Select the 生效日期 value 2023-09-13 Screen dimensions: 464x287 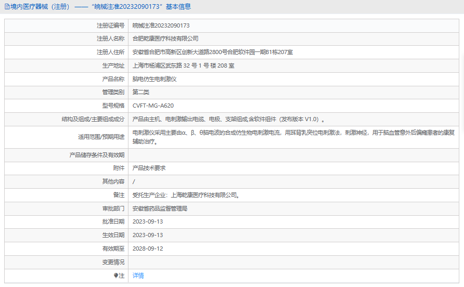point(148,235)
